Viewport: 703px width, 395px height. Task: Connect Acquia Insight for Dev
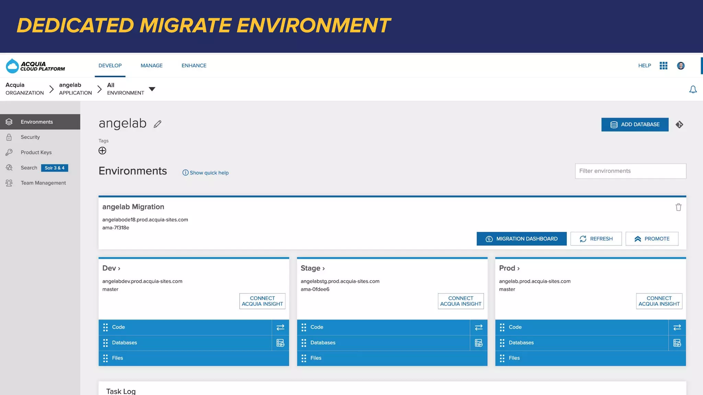click(262, 301)
